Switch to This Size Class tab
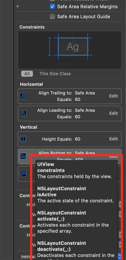This screenshot has width=126, height=260. coord(55,74)
